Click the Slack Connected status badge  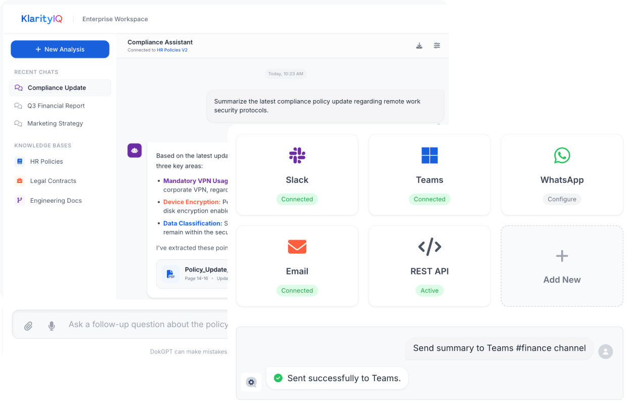[297, 199]
